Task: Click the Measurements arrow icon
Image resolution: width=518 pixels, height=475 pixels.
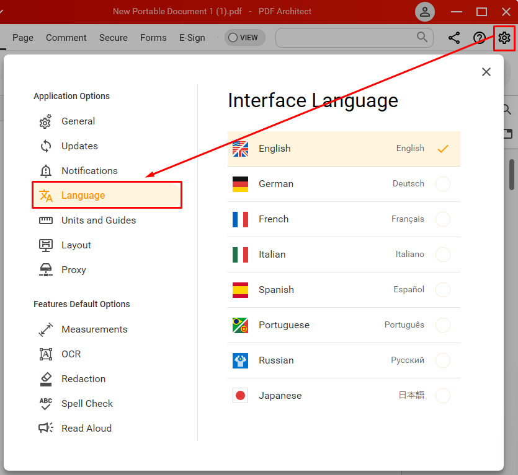Action: pyautogui.click(x=45, y=329)
